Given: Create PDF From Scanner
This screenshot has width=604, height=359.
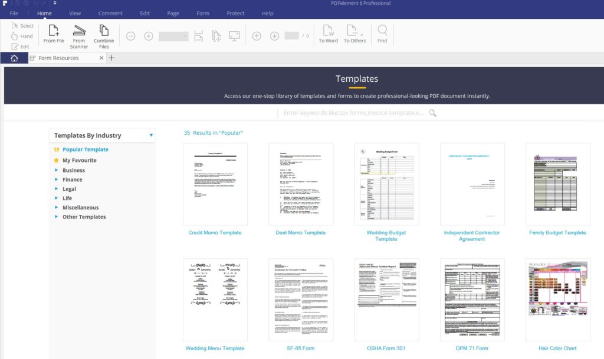Looking at the screenshot, I should 79,36.
